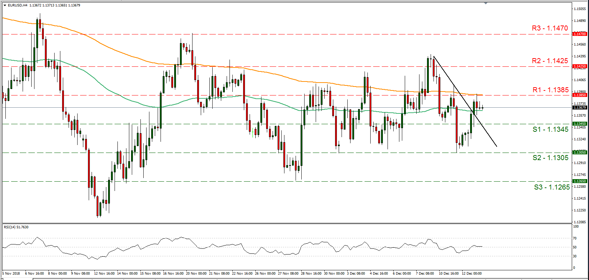
Task: Click the green 1.13050 price tag
Action: 580,153
